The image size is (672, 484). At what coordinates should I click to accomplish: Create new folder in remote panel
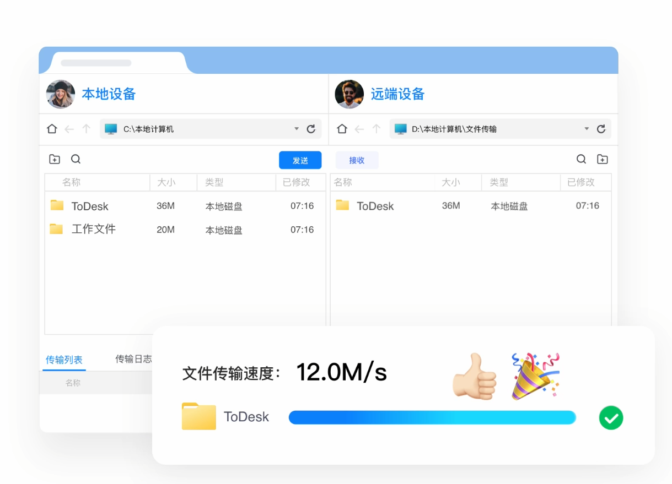603,159
